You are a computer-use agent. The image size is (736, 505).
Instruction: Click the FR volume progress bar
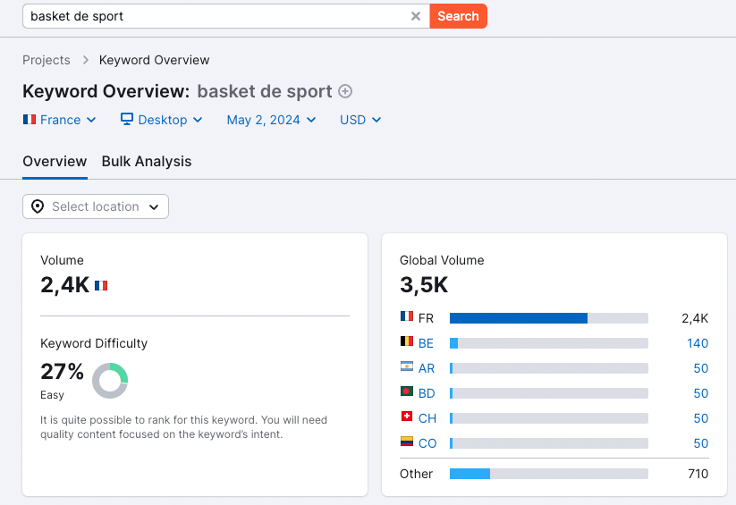(x=548, y=318)
